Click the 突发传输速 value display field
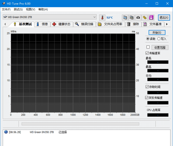Viewport: 173px width, 146px height. (x=158, y=103)
